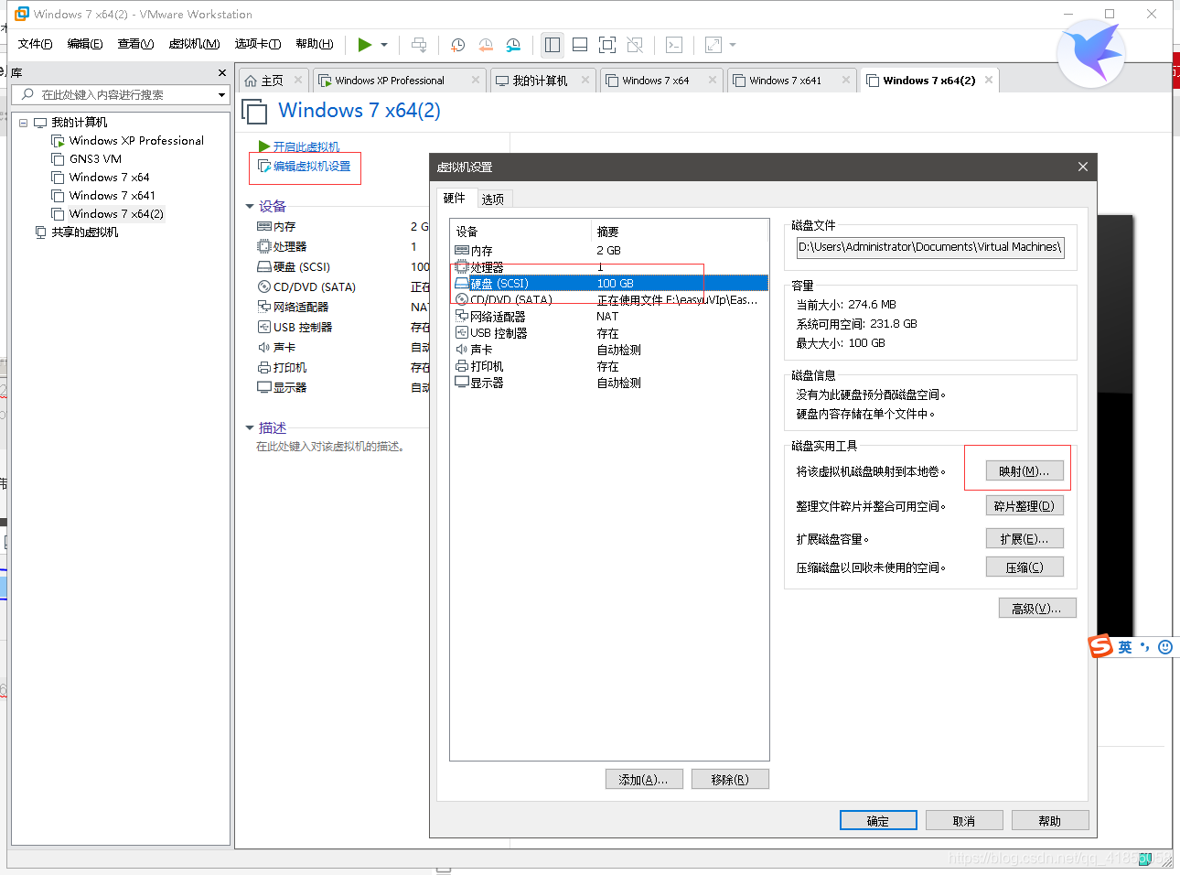
Task: Select the 打印机 row in hardware list
Action: coord(610,366)
